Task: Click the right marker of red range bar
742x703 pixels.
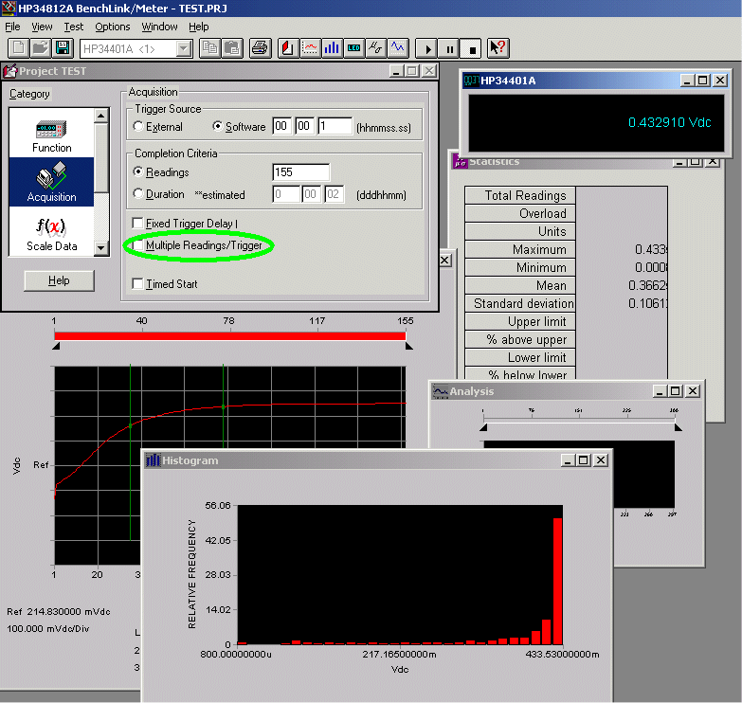Action: pyautogui.click(x=409, y=347)
